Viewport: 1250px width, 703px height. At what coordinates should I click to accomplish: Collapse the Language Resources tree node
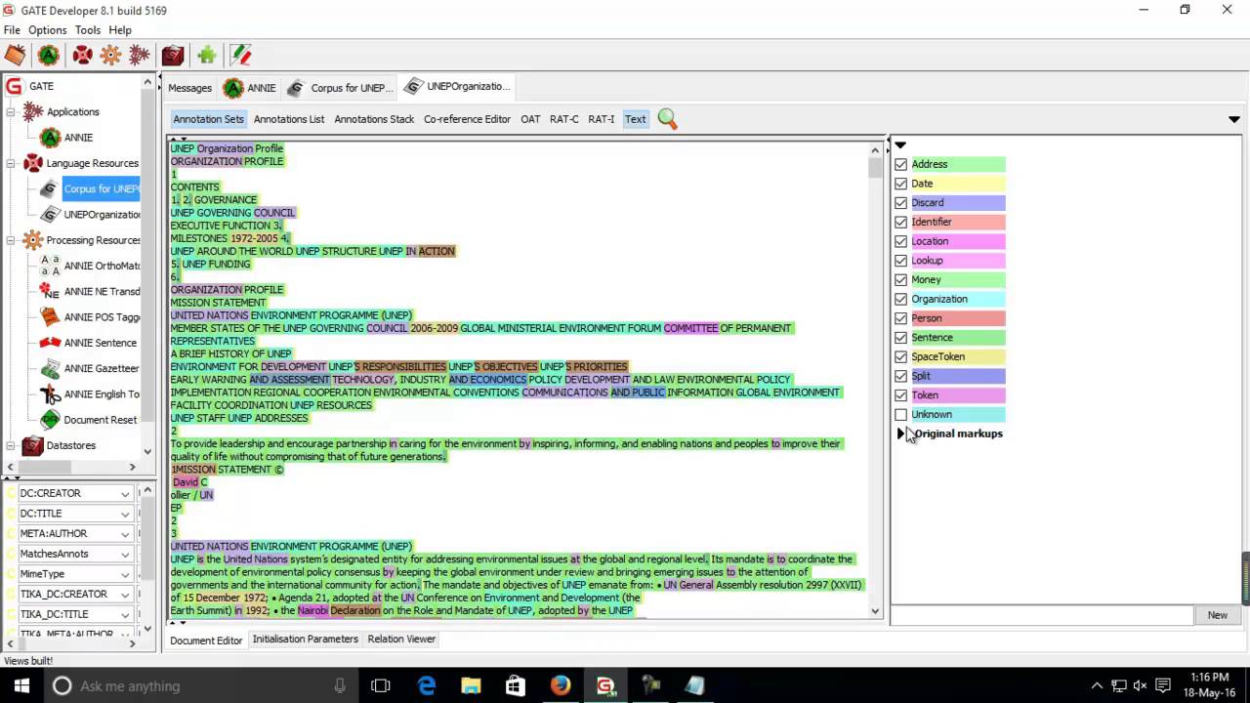click(11, 163)
